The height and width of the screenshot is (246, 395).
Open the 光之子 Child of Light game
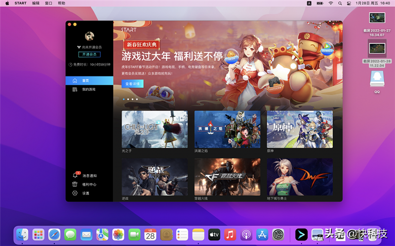click(x=155, y=129)
